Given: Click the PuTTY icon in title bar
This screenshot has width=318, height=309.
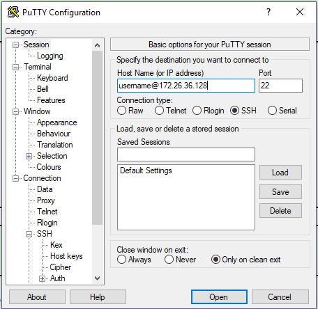Looking at the screenshot, I should 13,12.
